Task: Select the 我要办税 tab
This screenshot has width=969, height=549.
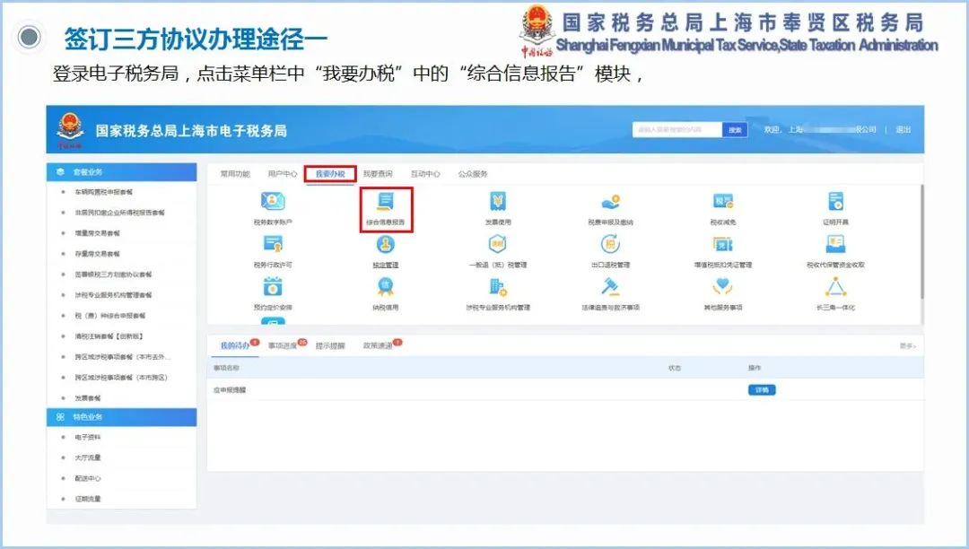Action: 330,174
